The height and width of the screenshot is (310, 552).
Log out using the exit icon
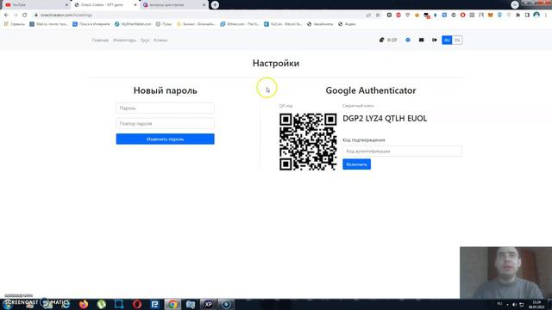(435, 40)
